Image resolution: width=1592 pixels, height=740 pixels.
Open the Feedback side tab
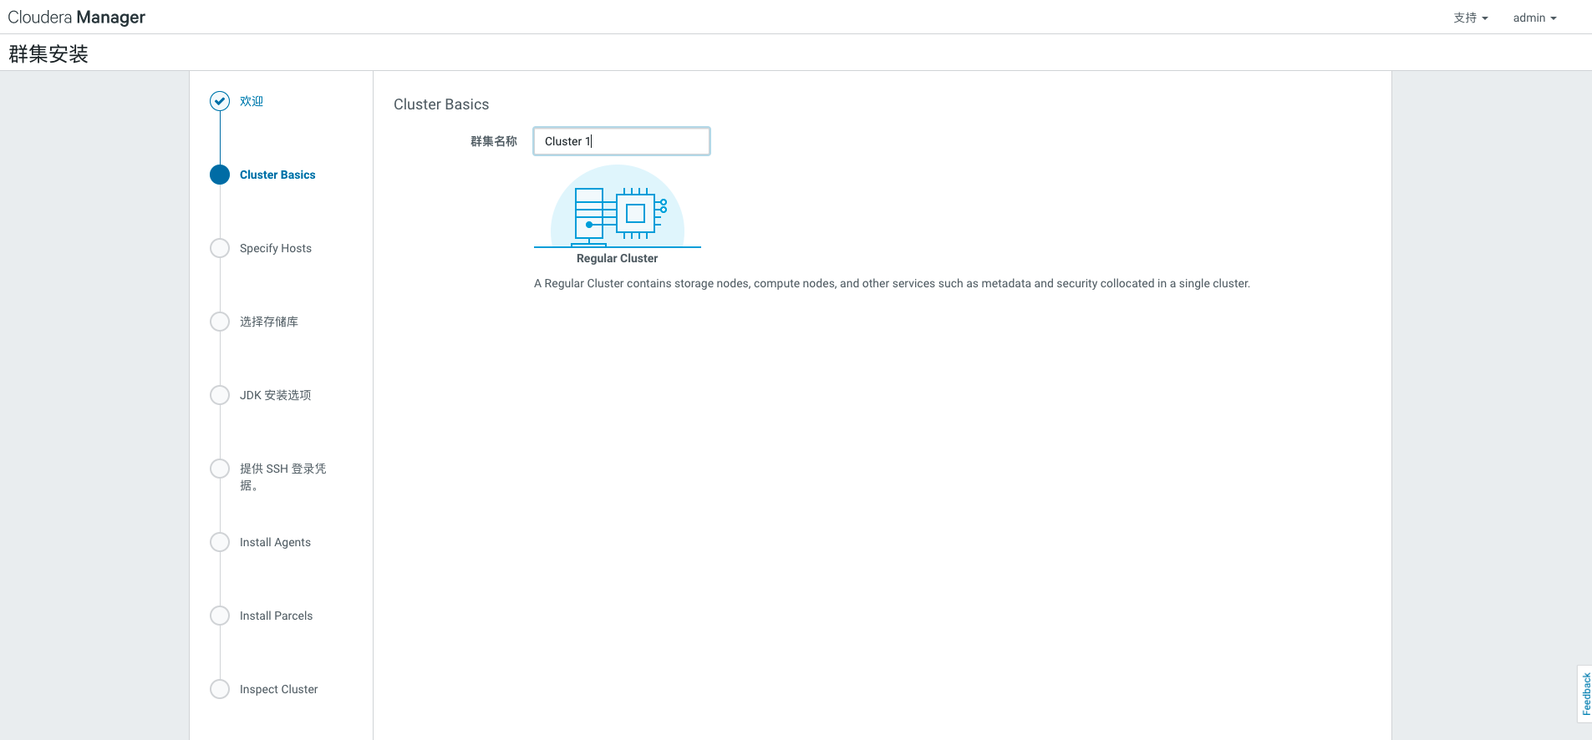(x=1585, y=693)
